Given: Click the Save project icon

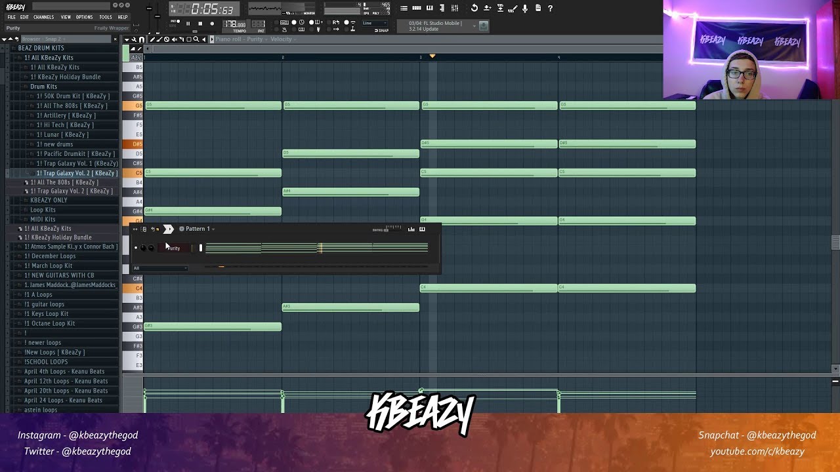Looking at the screenshot, I should 487,8.
